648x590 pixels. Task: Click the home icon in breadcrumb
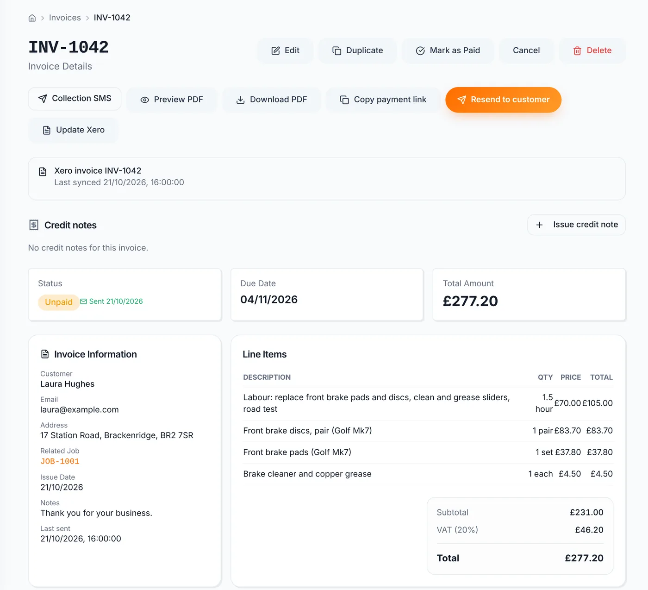click(x=32, y=18)
